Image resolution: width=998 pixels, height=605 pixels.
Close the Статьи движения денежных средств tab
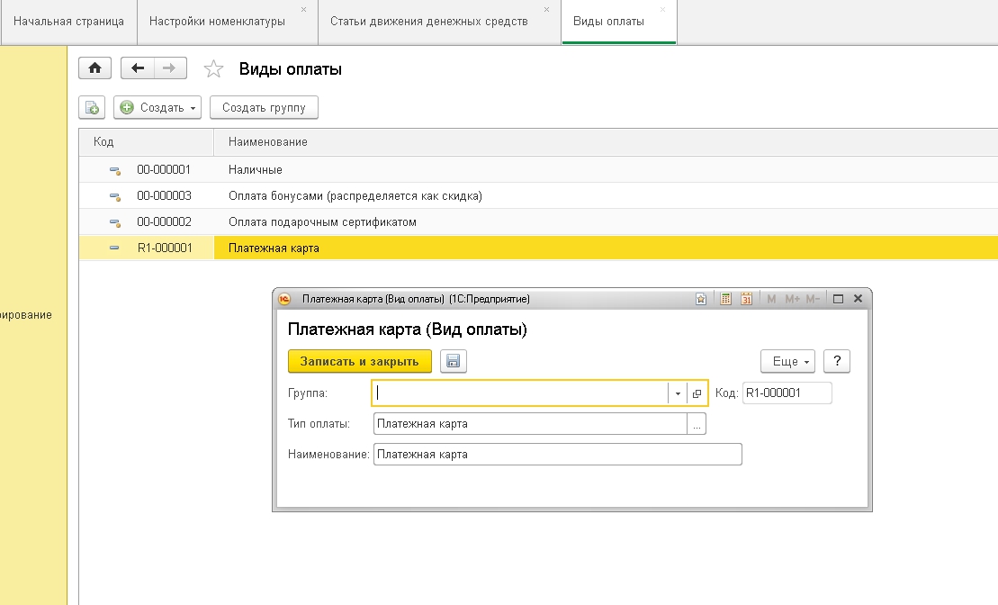546,9
